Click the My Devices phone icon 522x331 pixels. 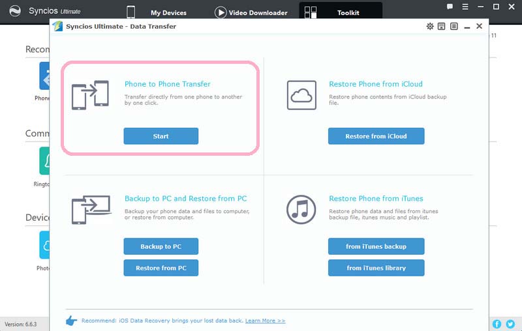(131, 12)
